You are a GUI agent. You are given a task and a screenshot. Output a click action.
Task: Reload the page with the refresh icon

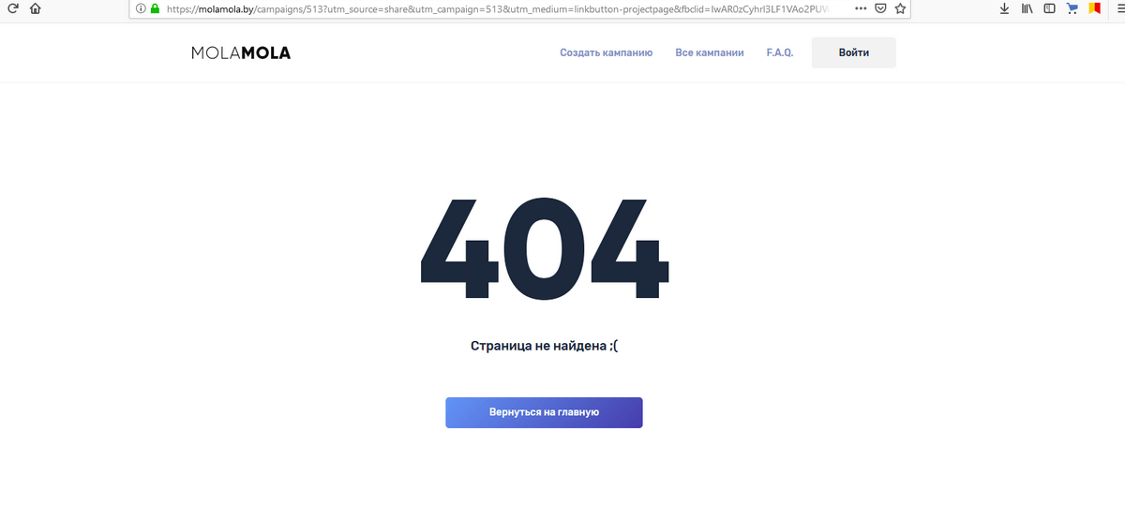point(13,8)
